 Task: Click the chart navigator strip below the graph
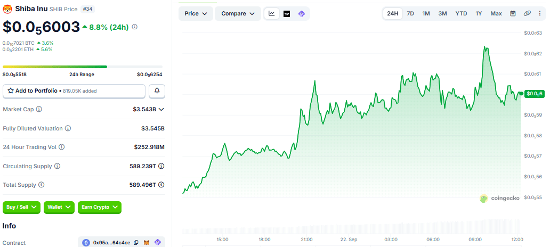(x=351, y=227)
